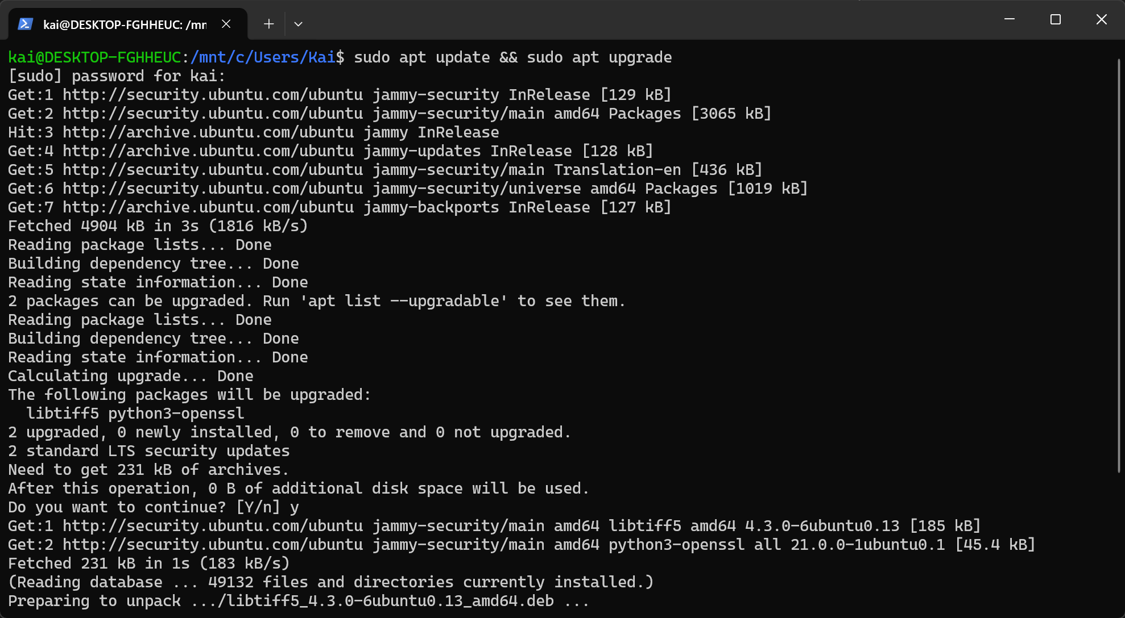This screenshot has height=618, width=1125.
Task: Minimize the terminal window
Action: tap(1010, 19)
